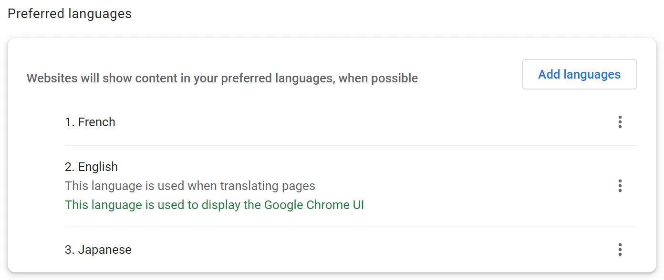
Task: Click the websites preferred languages description text
Action: coord(222,78)
